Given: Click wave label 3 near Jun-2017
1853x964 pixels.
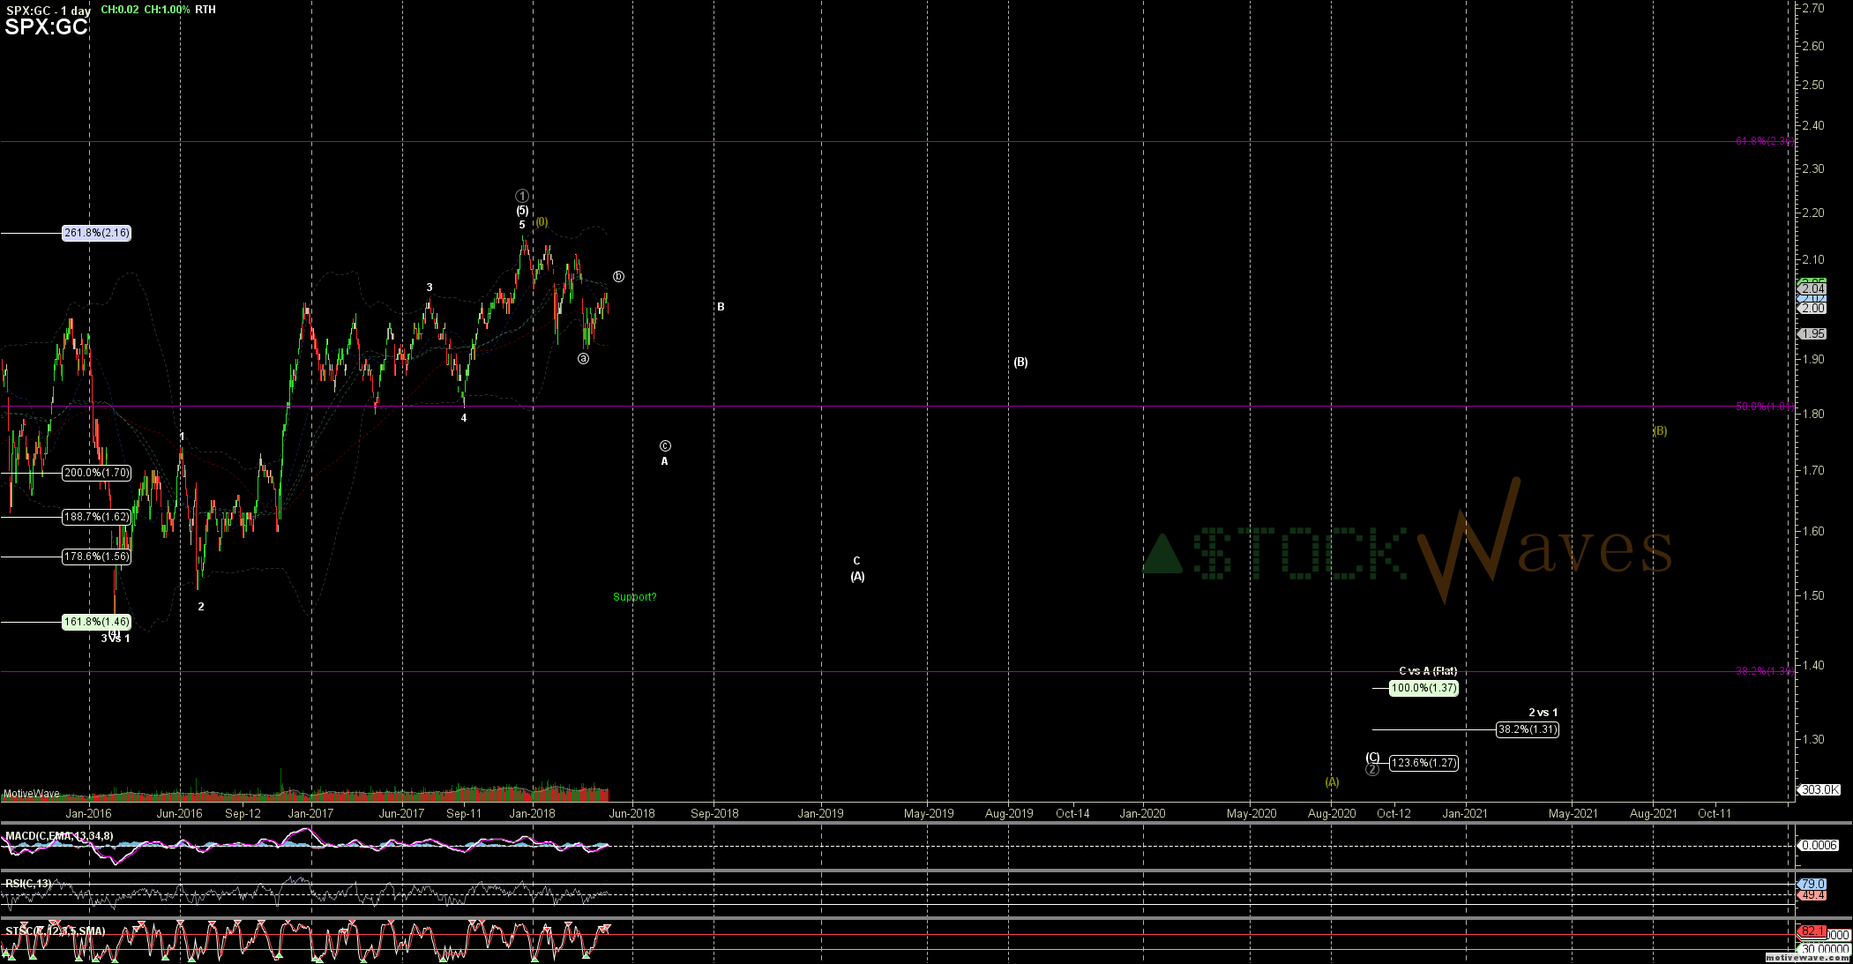Looking at the screenshot, I should [x=430, y=288].
